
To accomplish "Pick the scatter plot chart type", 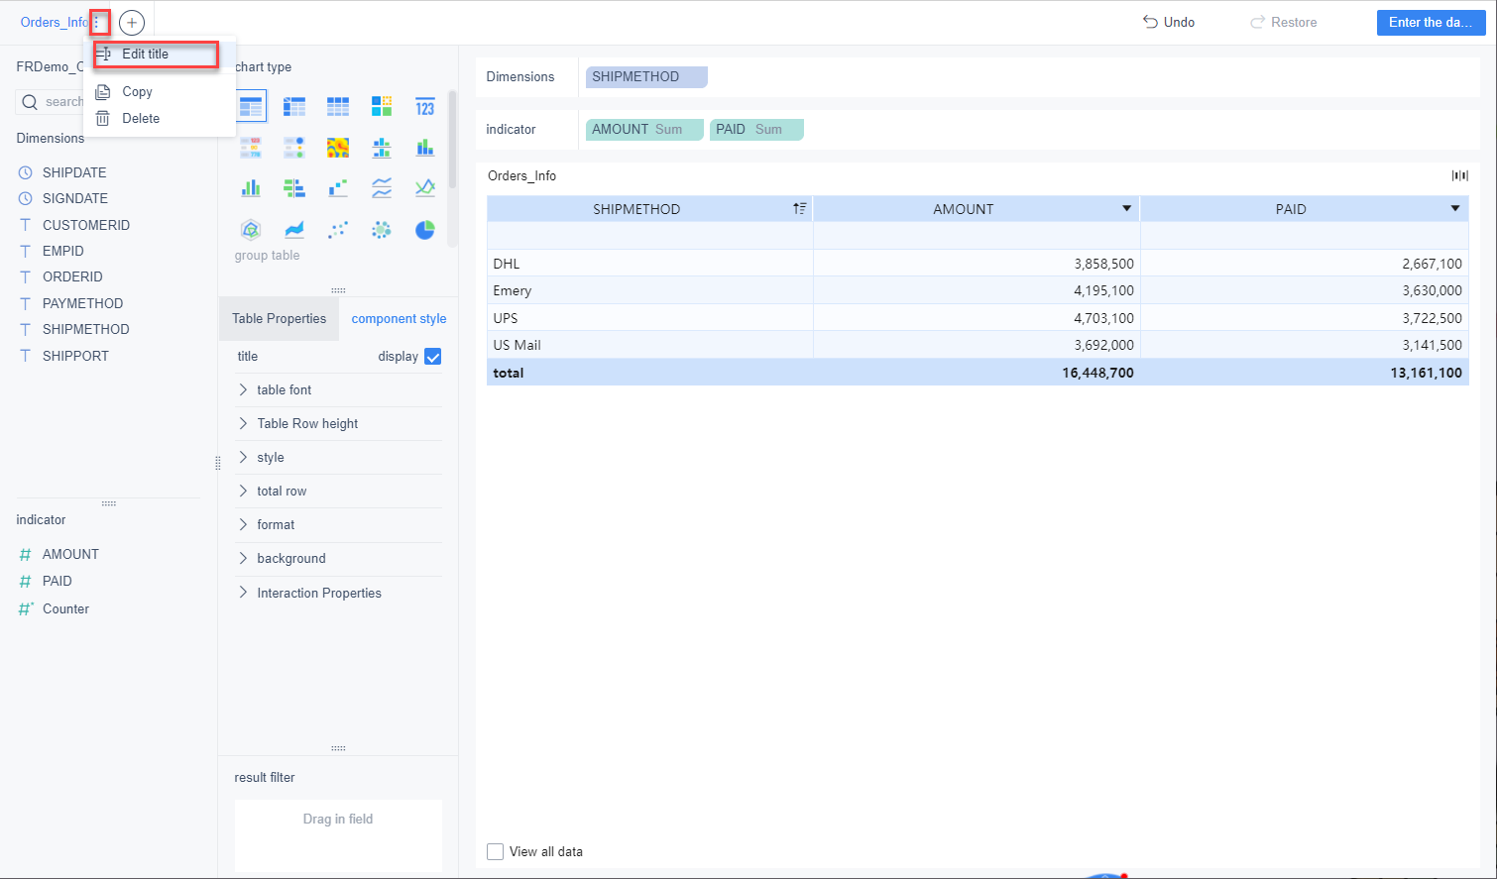I will coord(338,230).
